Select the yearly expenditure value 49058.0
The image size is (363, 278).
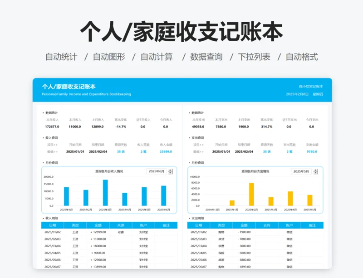(198, 127)
